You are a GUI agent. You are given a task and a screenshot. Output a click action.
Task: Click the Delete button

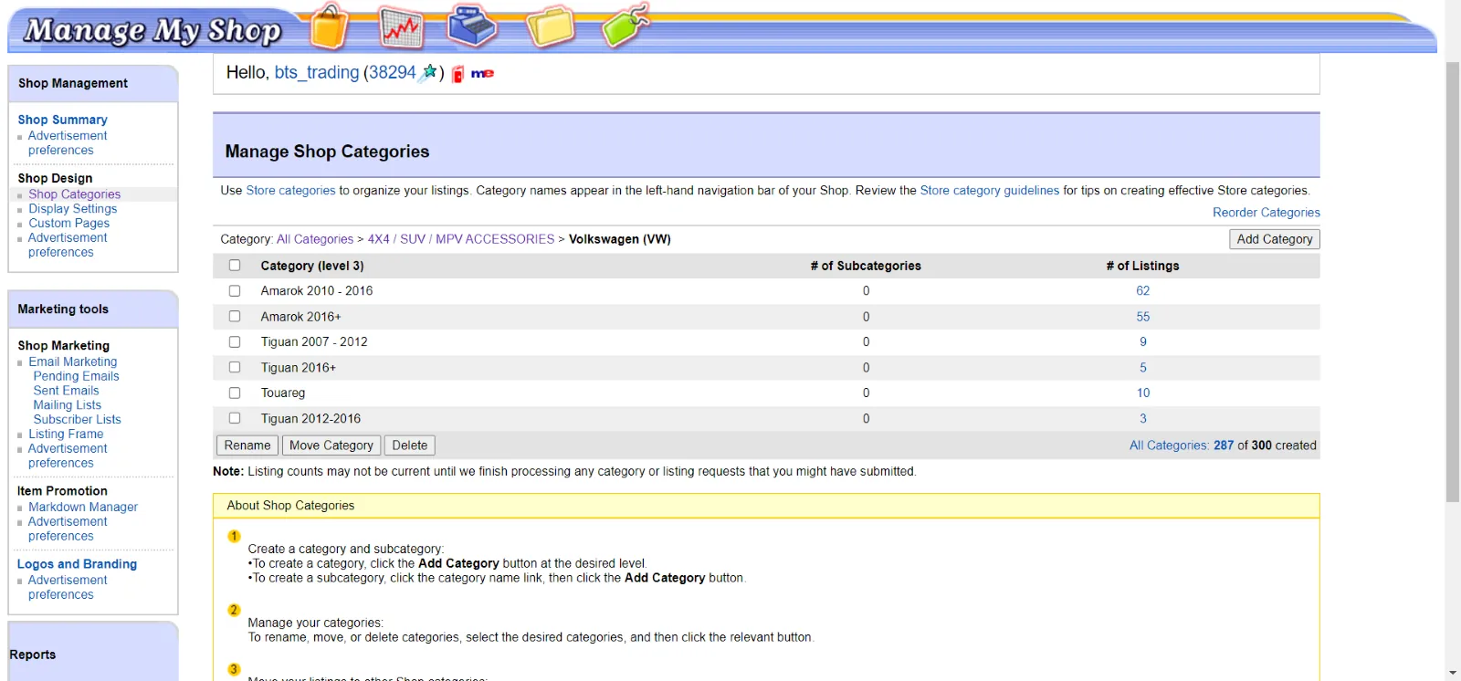coord(410,445)
